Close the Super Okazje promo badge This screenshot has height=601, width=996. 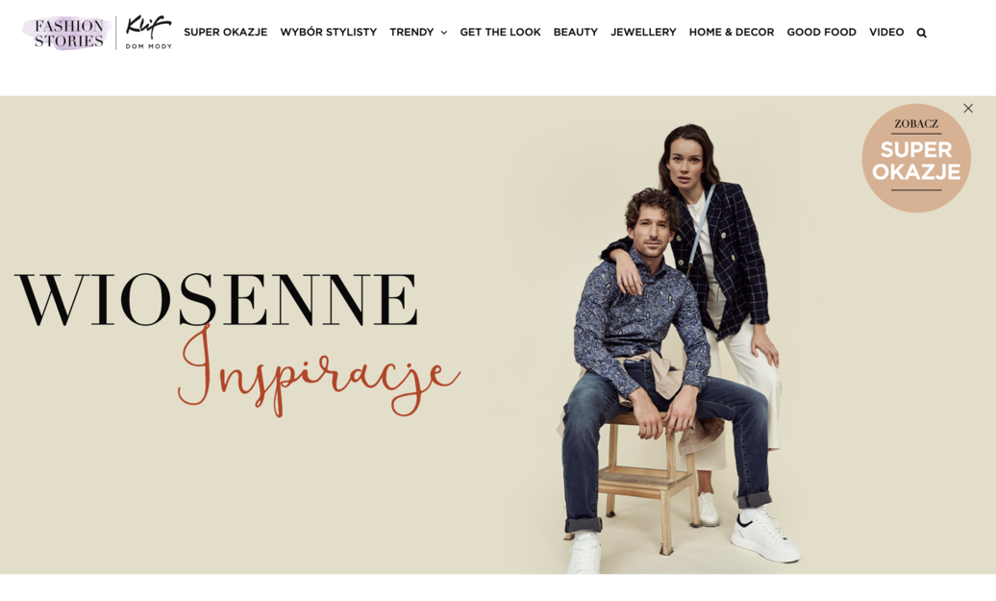[x=968, y=109]
